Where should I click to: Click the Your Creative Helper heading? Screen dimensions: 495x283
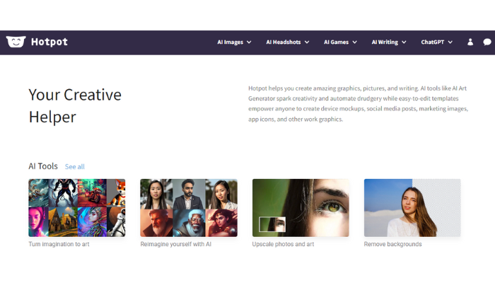tap(75, 106)
